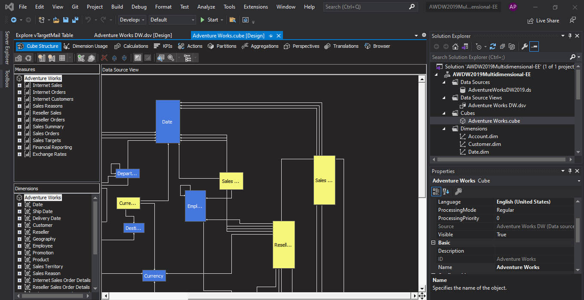Toggle the Categorized view in Properties panel
Screen dimensions: 584x300
(x=436, y=192)
